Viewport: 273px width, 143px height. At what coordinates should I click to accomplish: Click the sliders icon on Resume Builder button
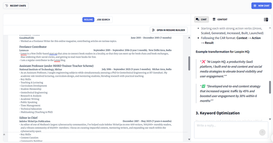tap(153, 30)
